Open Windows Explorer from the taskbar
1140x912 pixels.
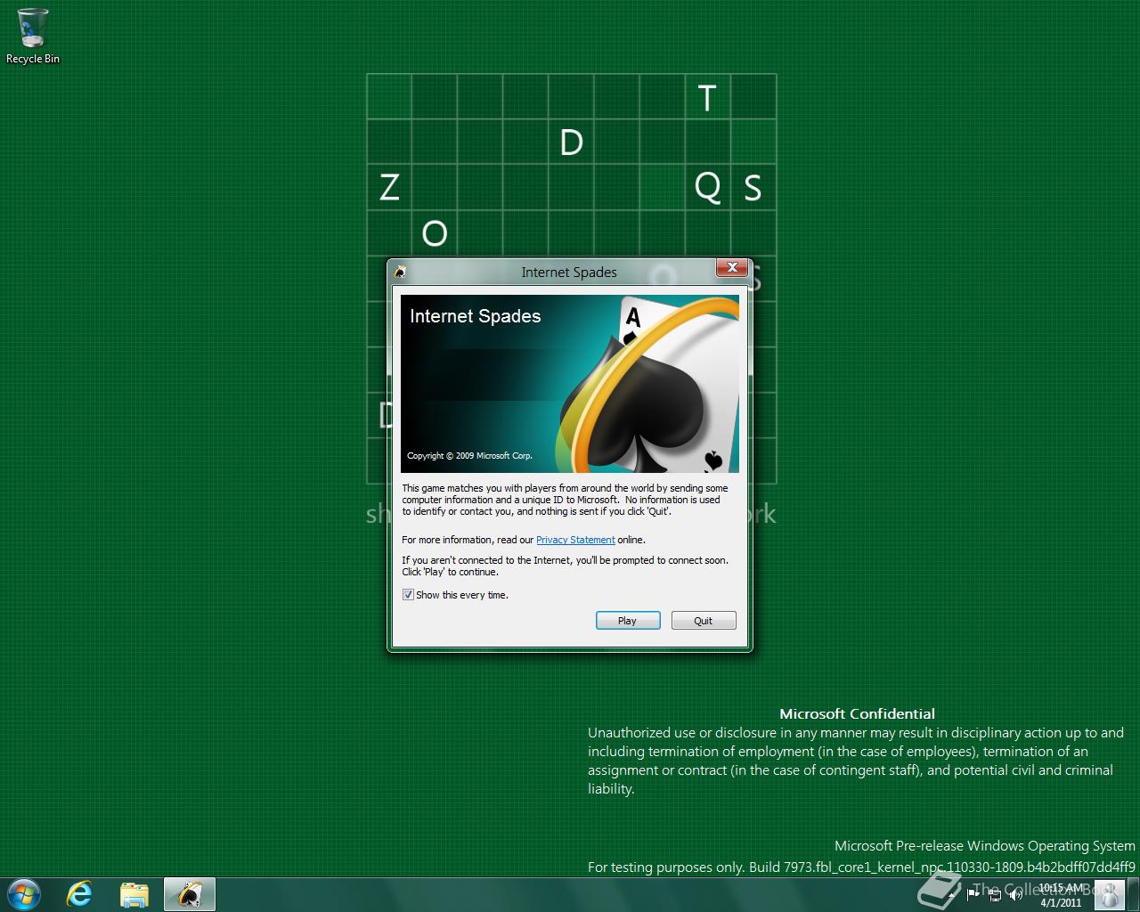[134, 894]
